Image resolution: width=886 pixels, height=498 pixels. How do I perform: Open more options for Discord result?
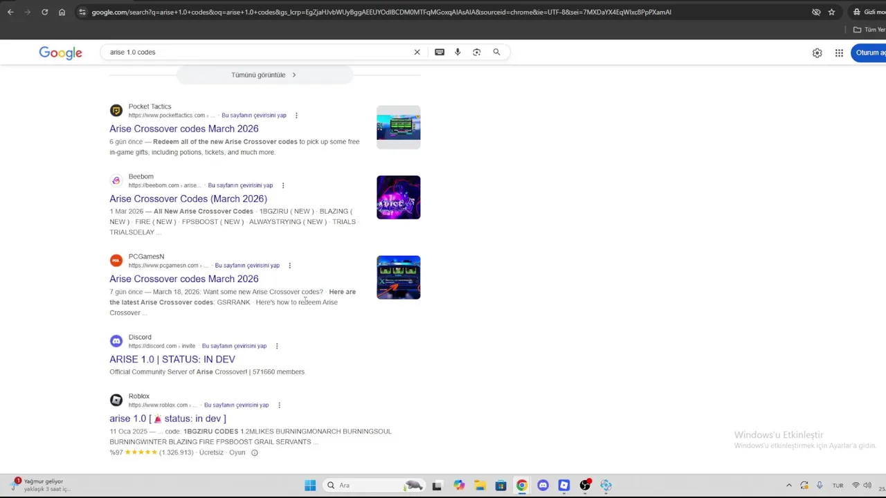[277, 346]
